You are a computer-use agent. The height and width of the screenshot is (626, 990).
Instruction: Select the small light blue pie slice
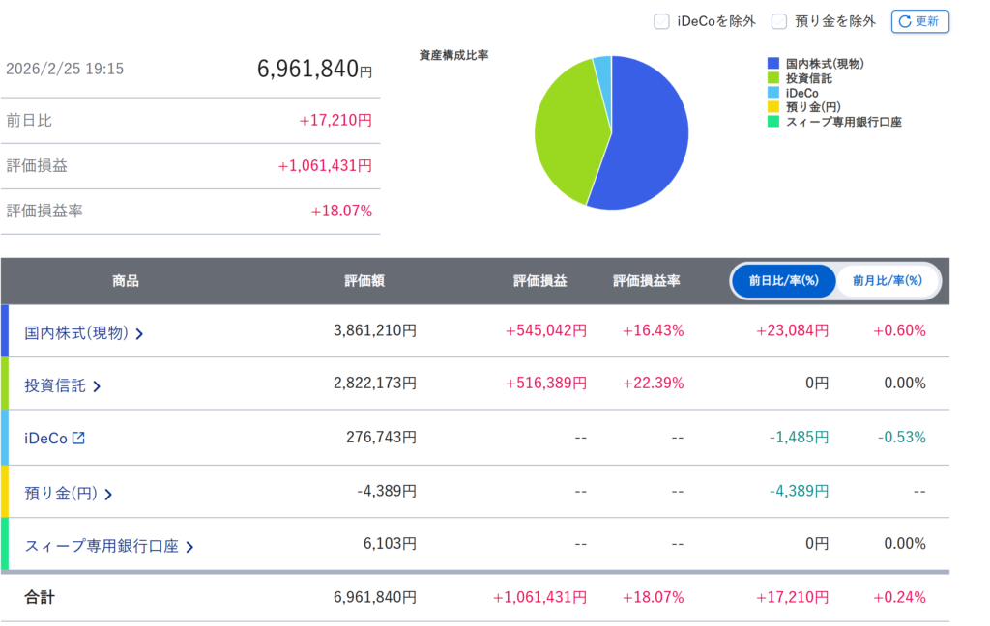tap(602, 68)
